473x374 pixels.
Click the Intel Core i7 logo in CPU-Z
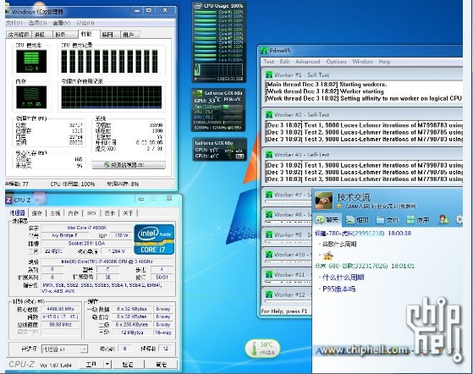coord(154,239)
